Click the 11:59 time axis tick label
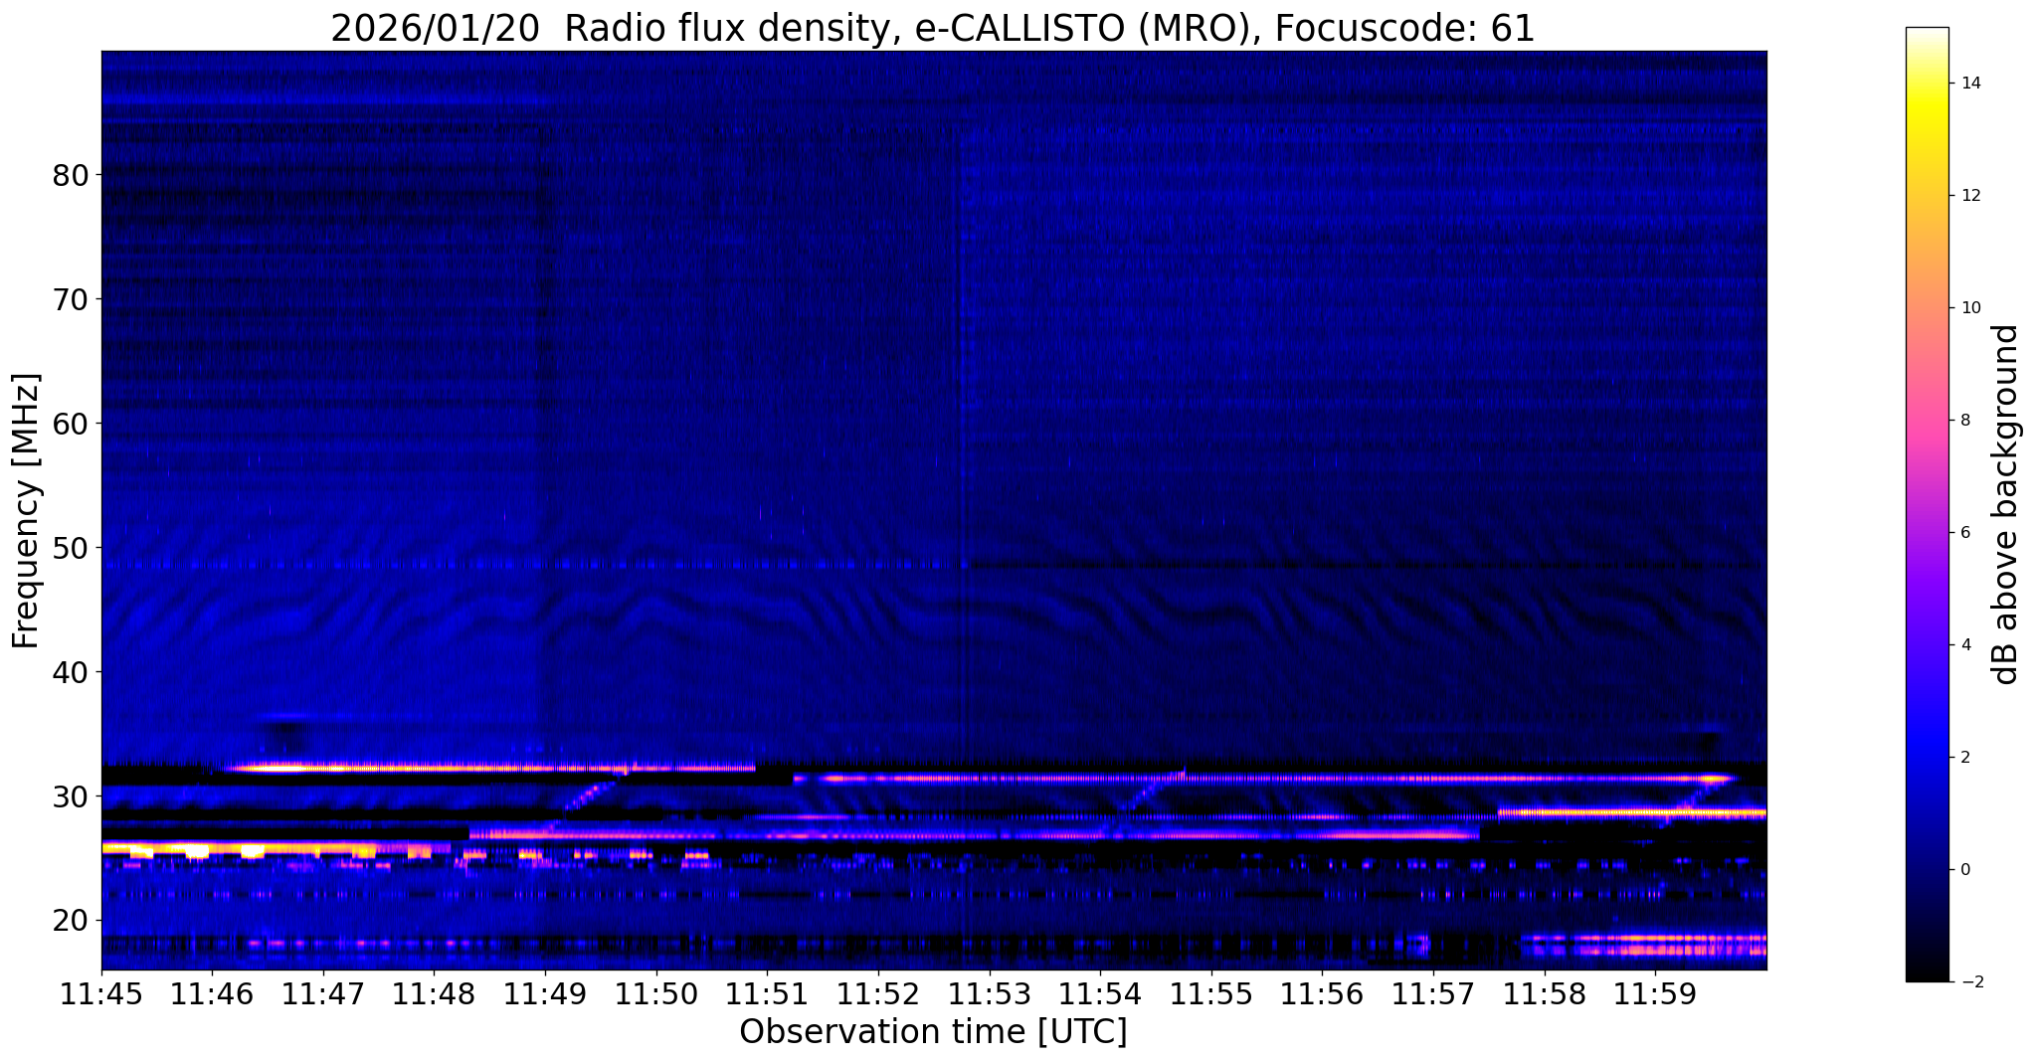This screenshot has height=1061, width=2036. 1653,994
